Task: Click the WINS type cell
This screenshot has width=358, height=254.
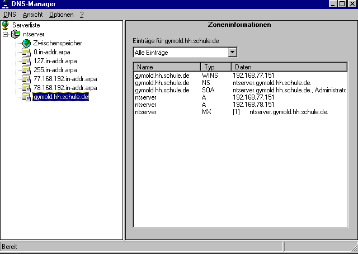Action: [x=210, y=76]
